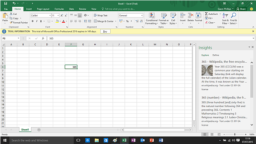Click the Save icon in Quick Access toolbar

pyautogui.click(x=6, y=3)
